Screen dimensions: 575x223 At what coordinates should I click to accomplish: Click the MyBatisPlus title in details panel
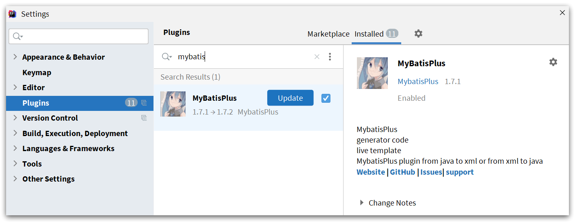pos(422,63)
